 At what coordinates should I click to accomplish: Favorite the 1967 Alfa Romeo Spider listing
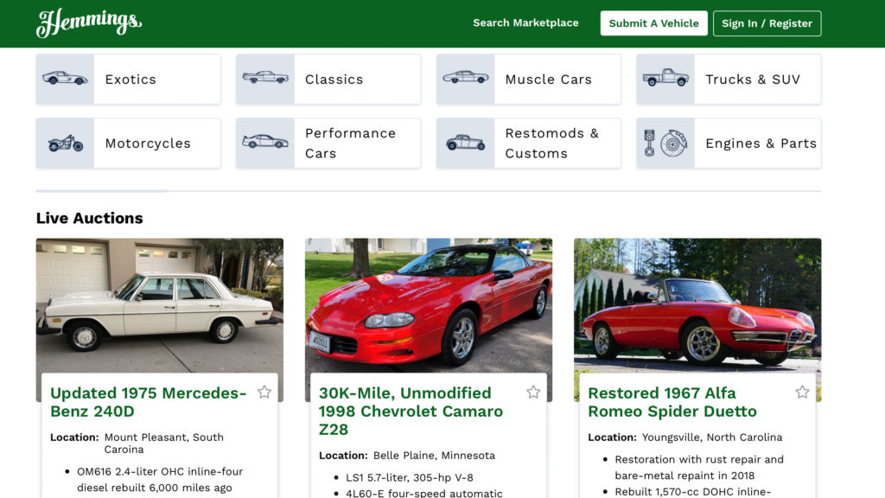(802, 392)
